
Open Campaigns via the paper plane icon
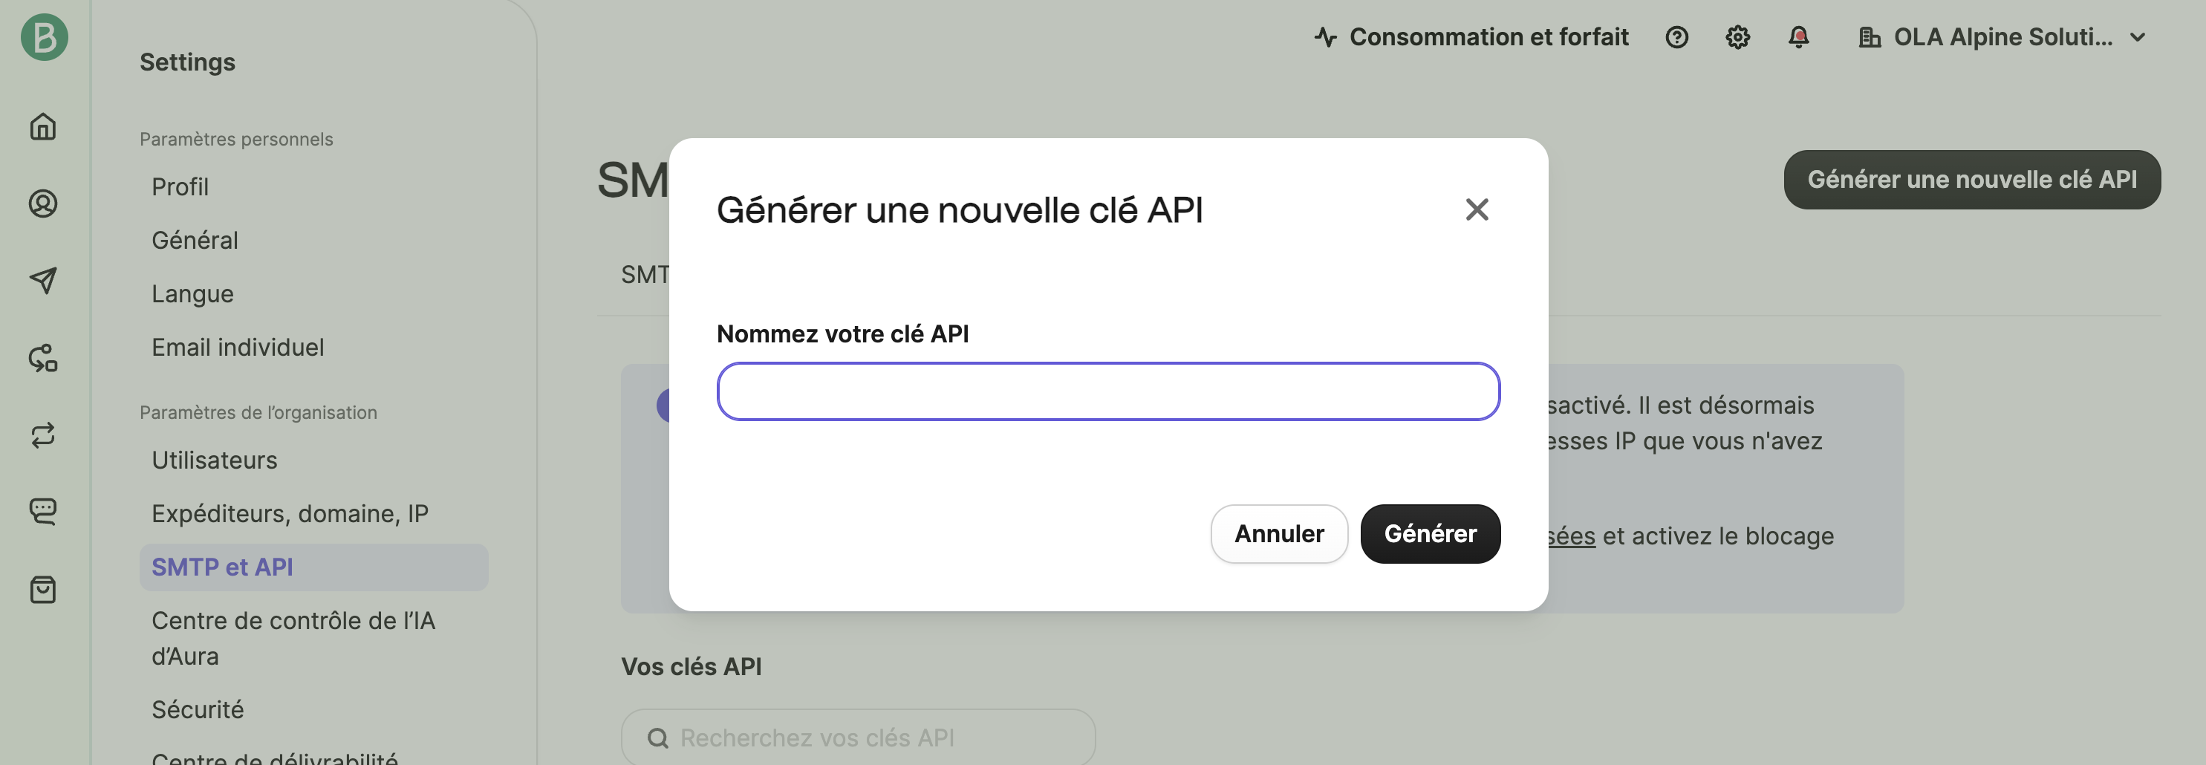(42, 281)
